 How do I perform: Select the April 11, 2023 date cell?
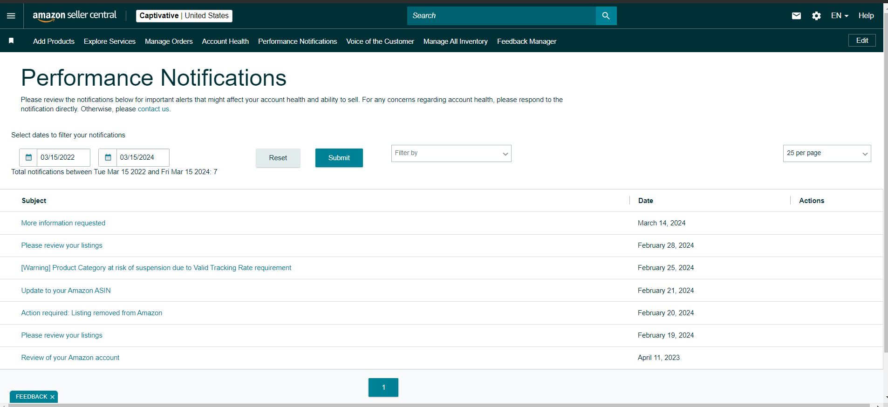[x=659, y=358]
